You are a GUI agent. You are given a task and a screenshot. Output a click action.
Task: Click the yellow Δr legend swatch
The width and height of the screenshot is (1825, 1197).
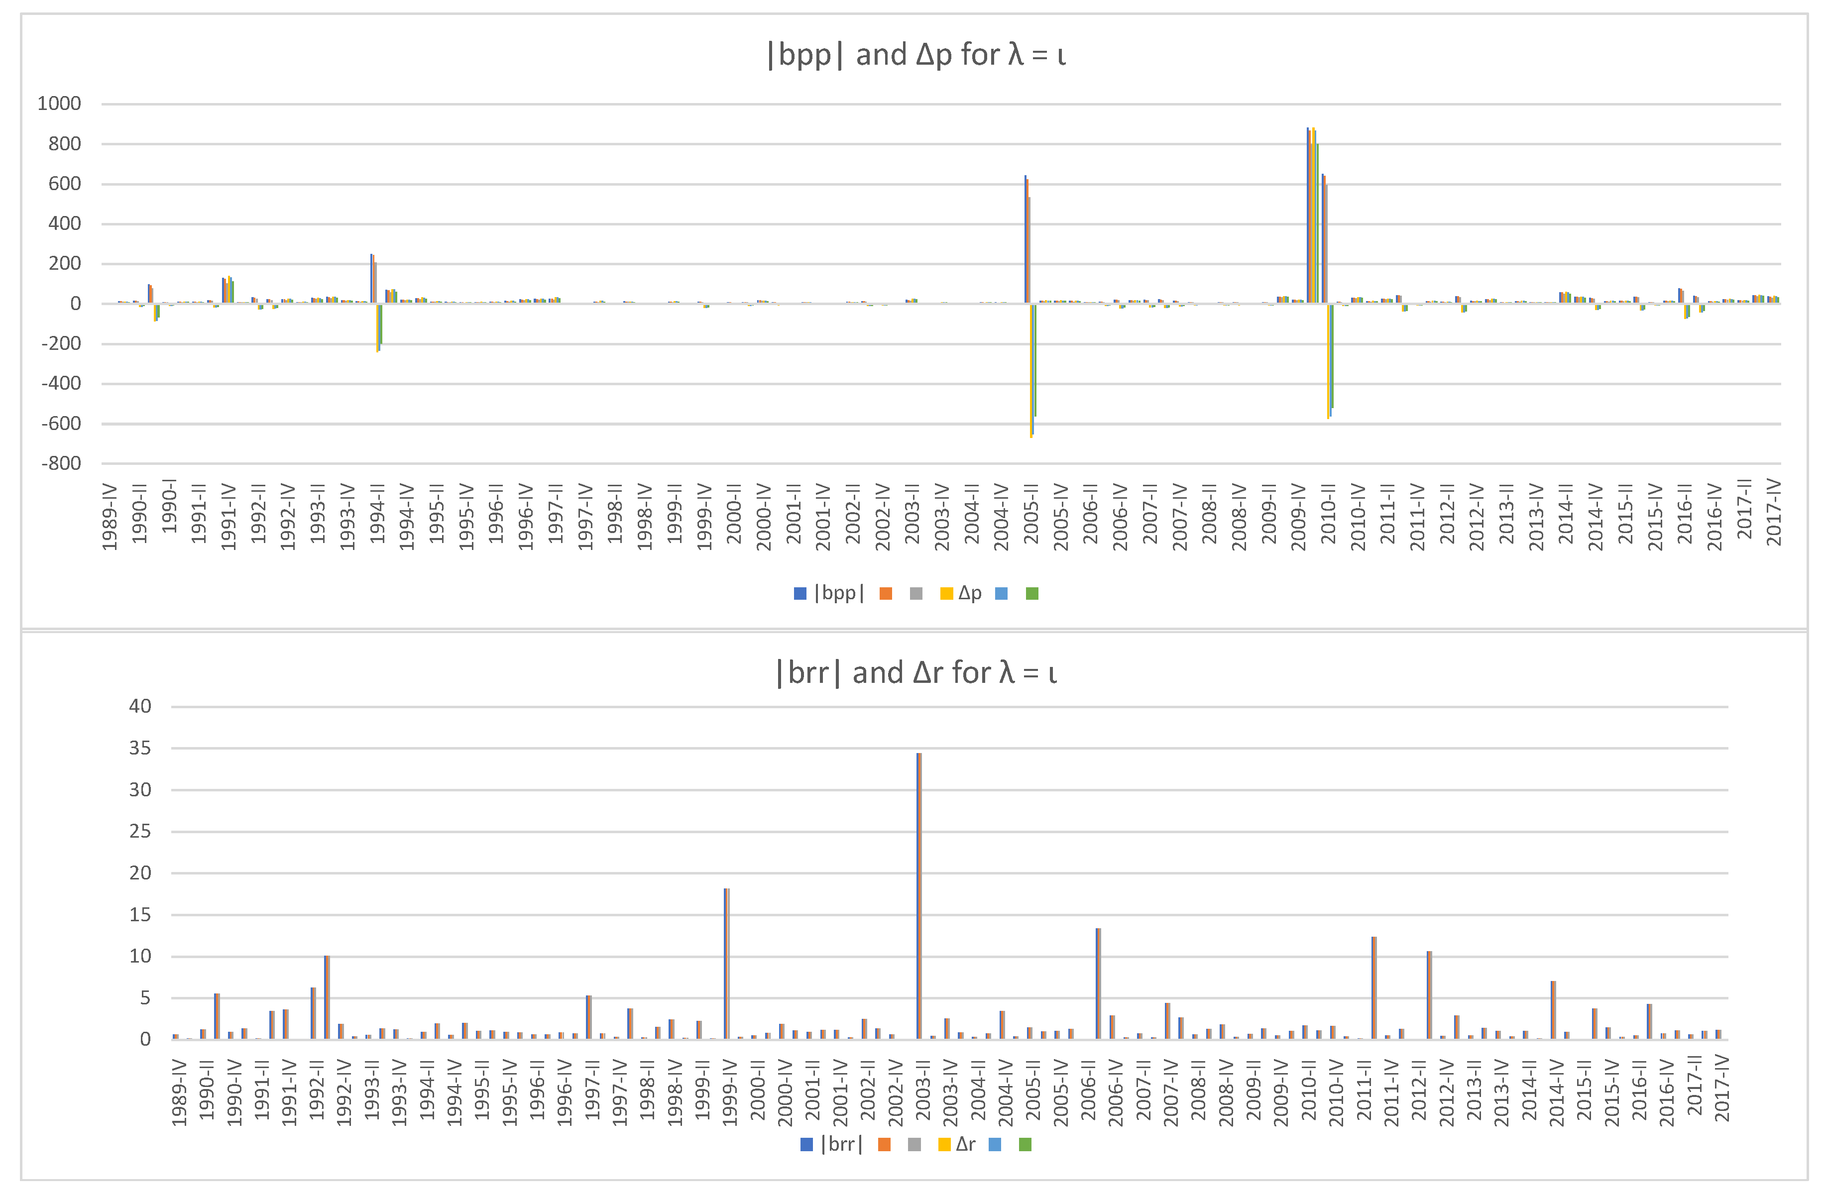pyautogui.click(x=945, y=1145)
